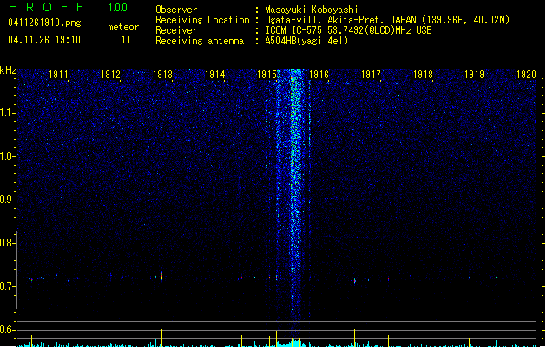Click the 1918 time axis marker

(423, 75)
